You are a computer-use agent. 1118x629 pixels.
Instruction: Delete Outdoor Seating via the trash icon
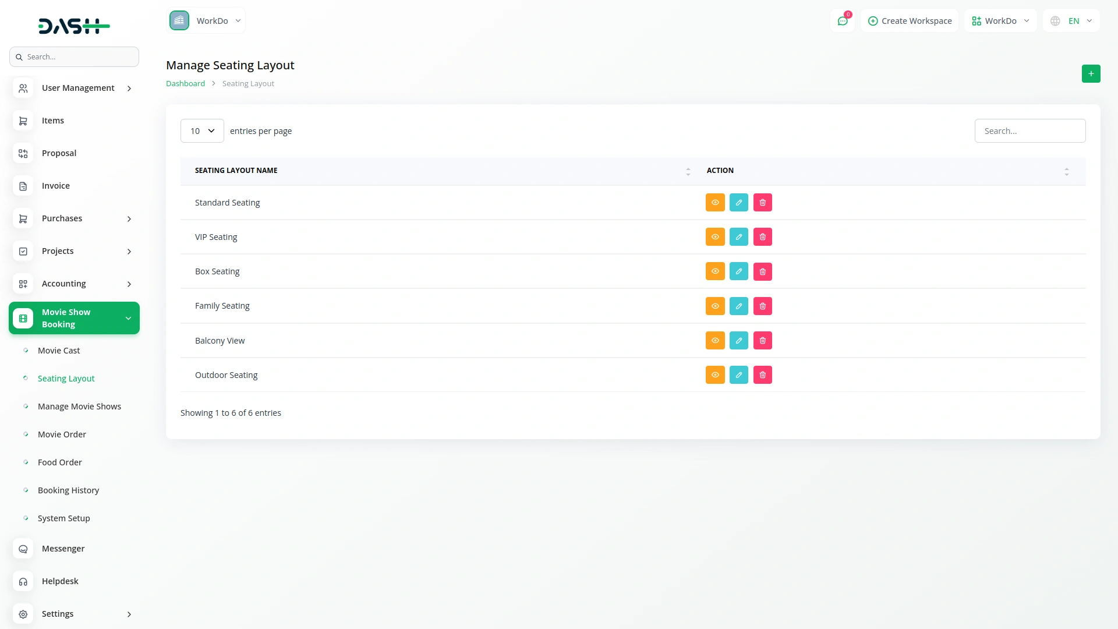tap(762, 374)
